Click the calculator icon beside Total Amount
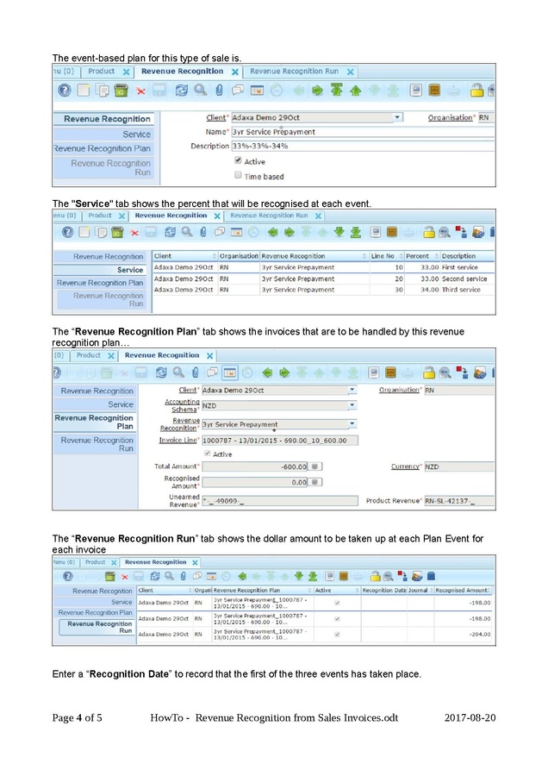548x776 pixels. 314,466
